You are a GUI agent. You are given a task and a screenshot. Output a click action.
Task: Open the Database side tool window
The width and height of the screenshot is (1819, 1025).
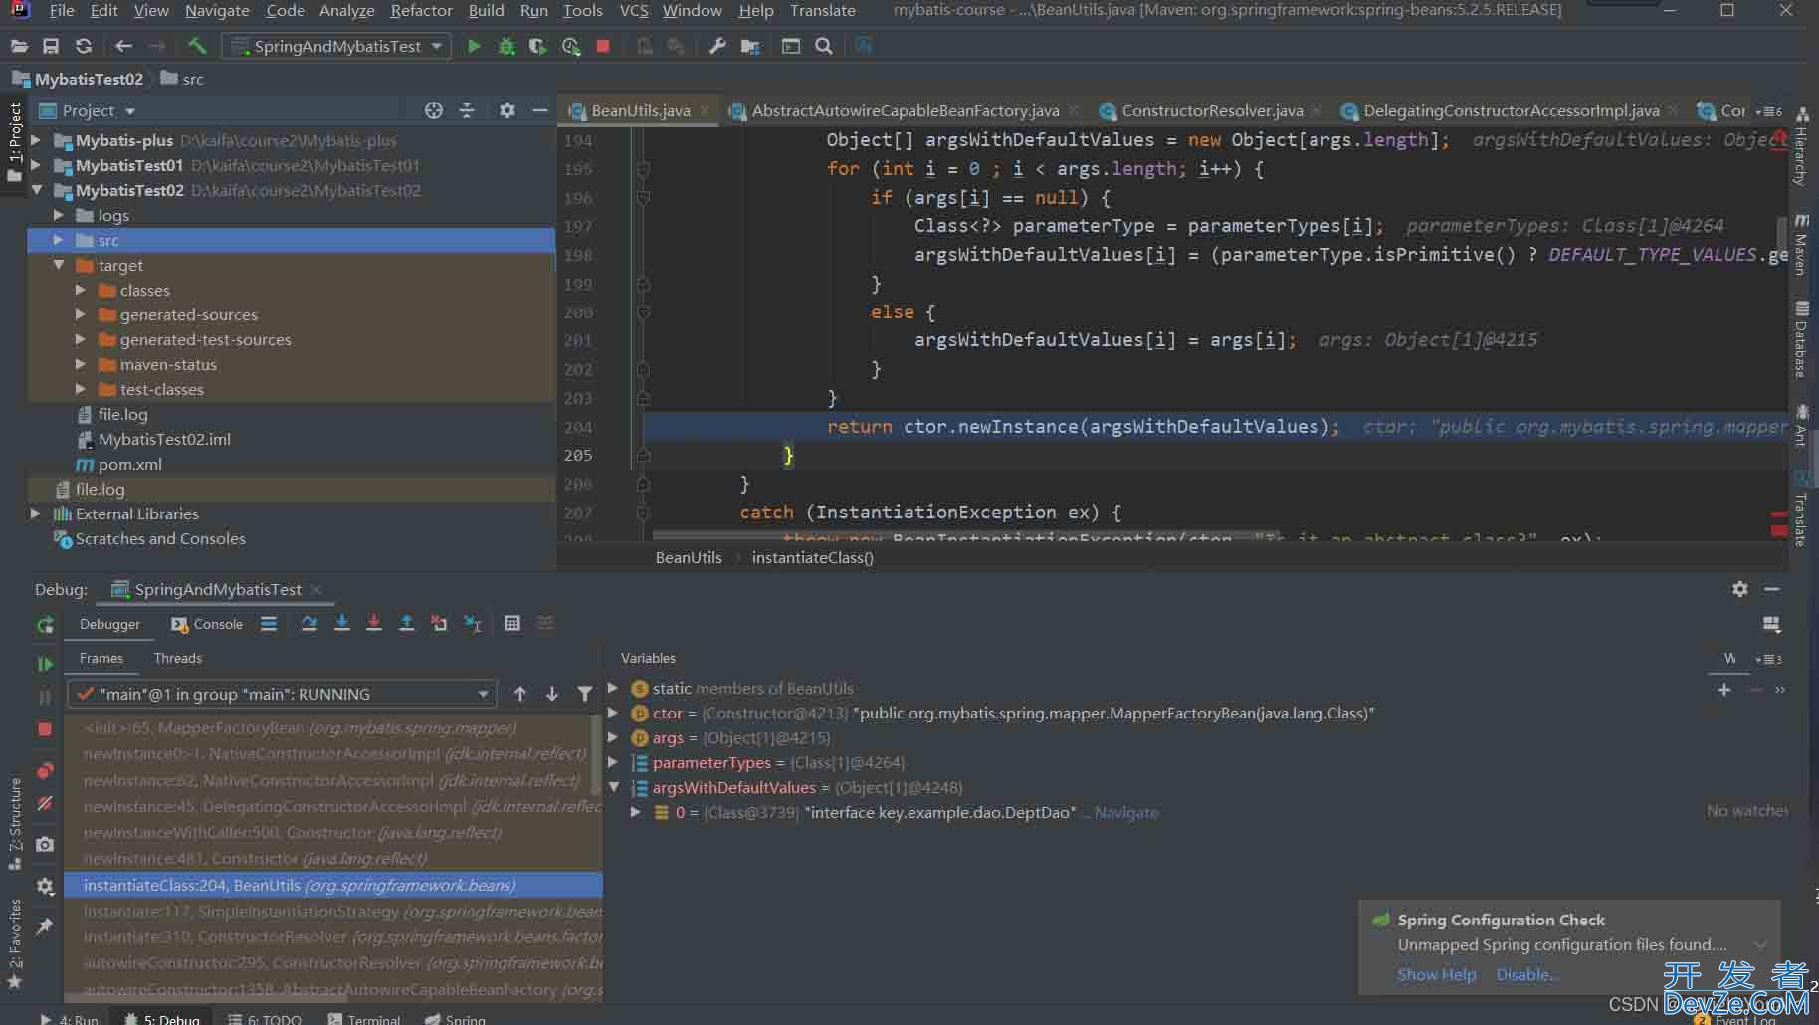coord(1801,339)
